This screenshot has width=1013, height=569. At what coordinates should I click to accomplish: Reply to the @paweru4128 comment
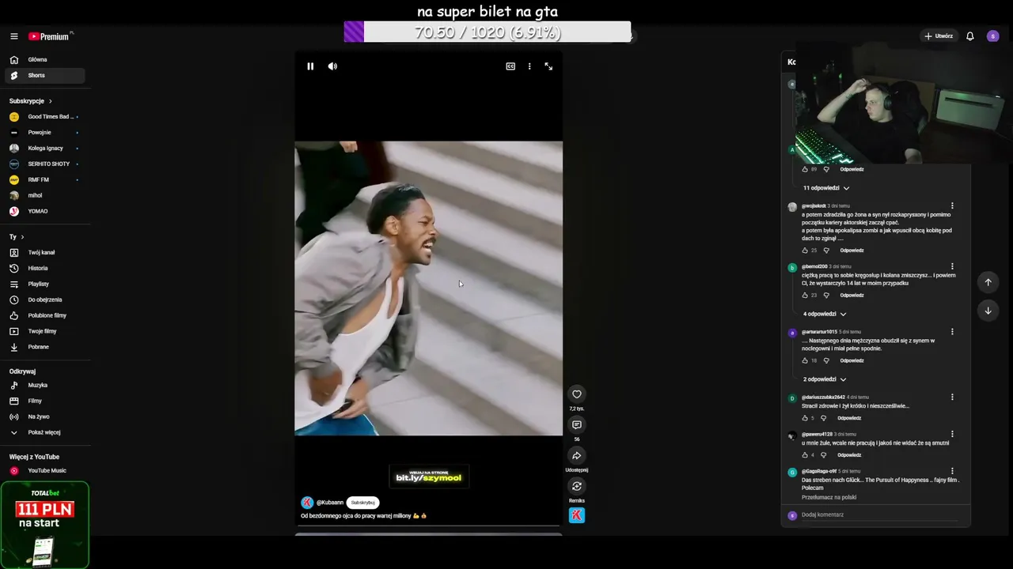click(849, 455)
